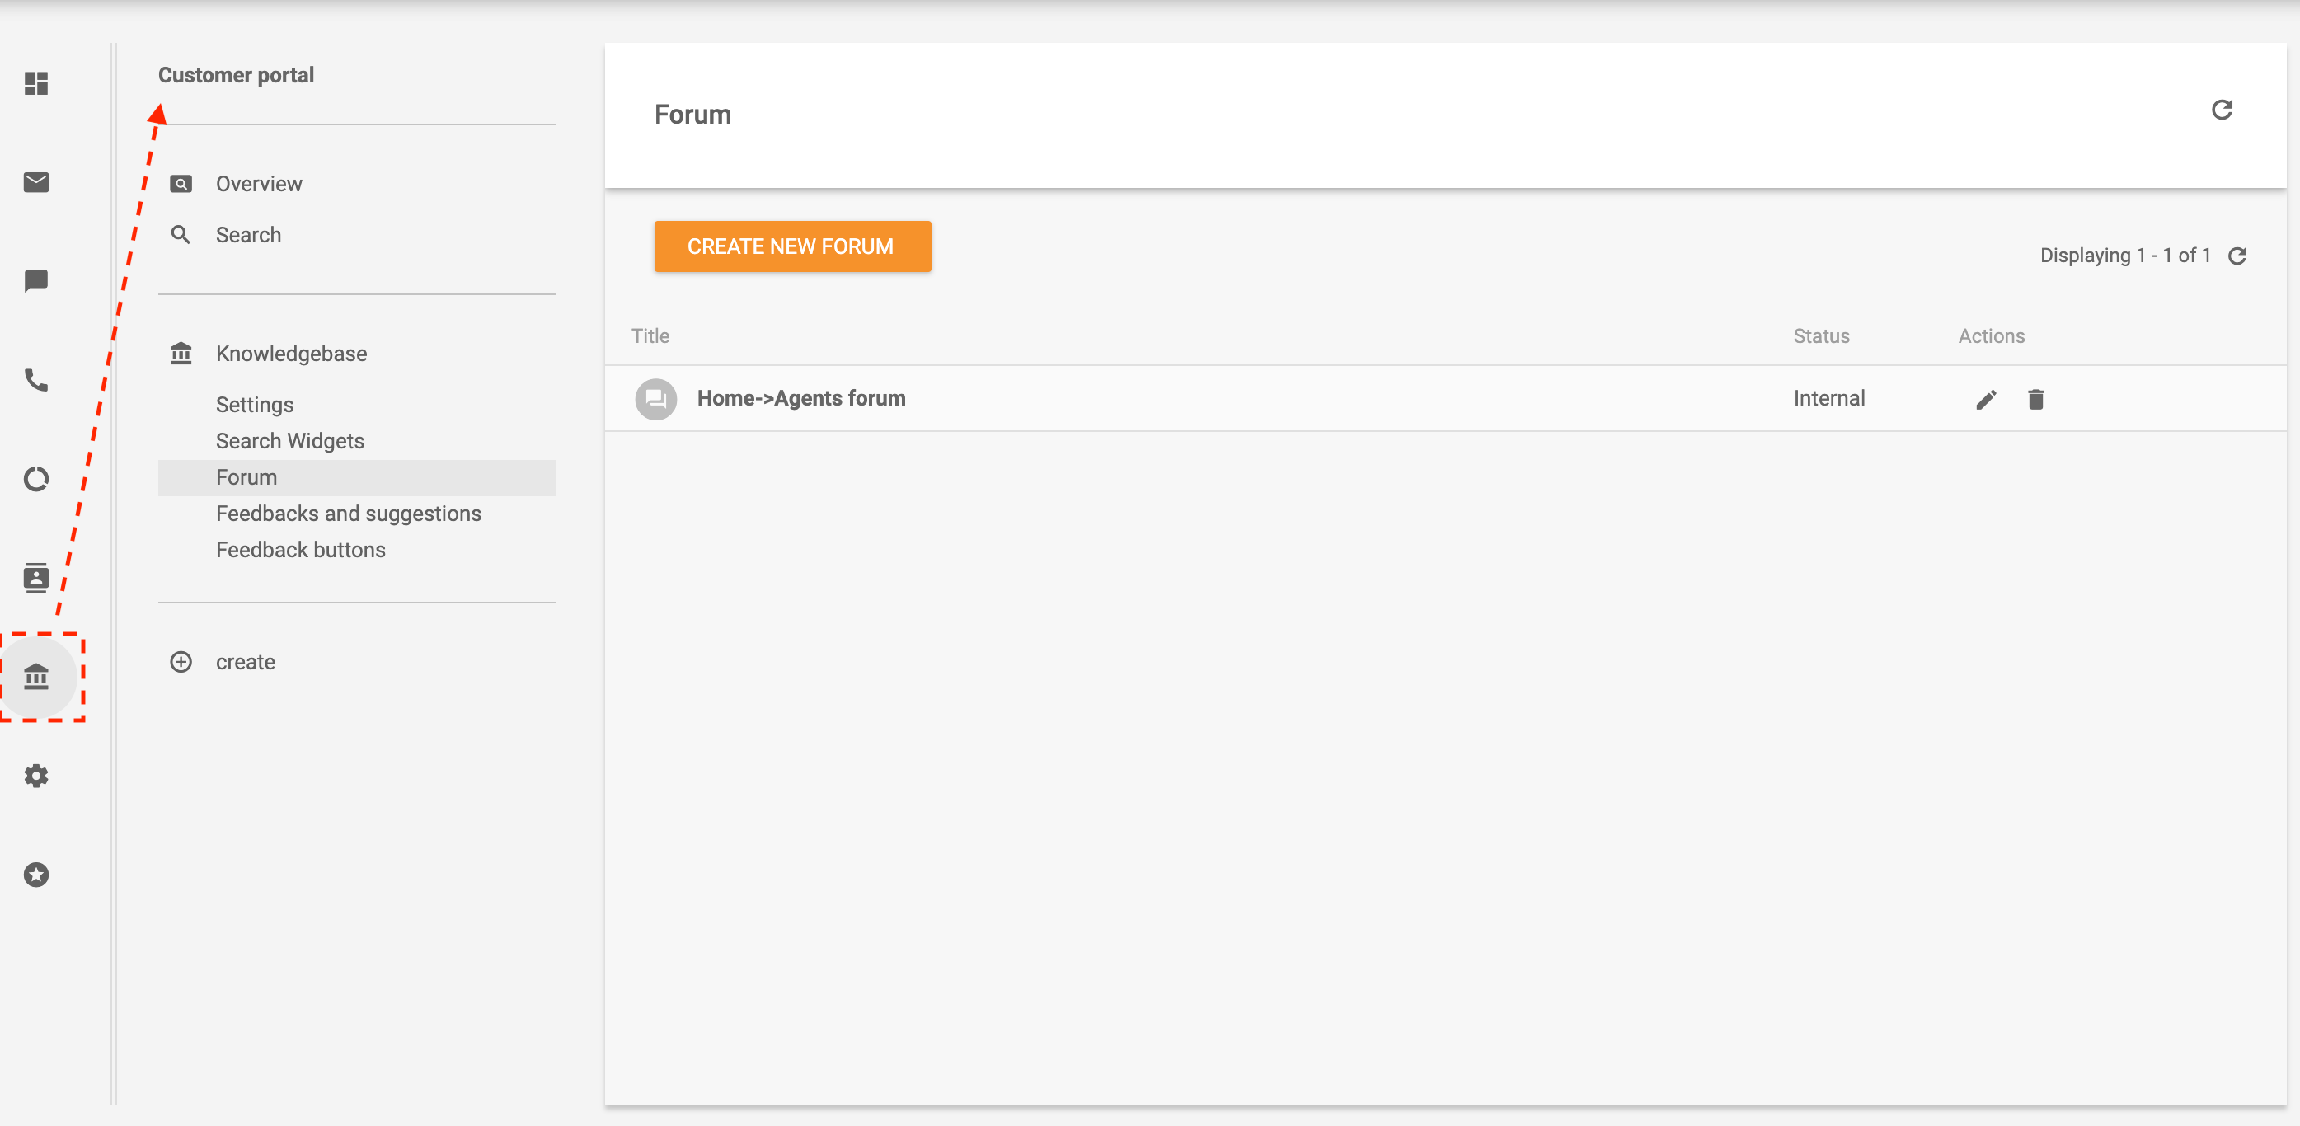Open the Tickets mail icon in the sidebar
Viewport: 2300px width, 1126px height.
35,182
